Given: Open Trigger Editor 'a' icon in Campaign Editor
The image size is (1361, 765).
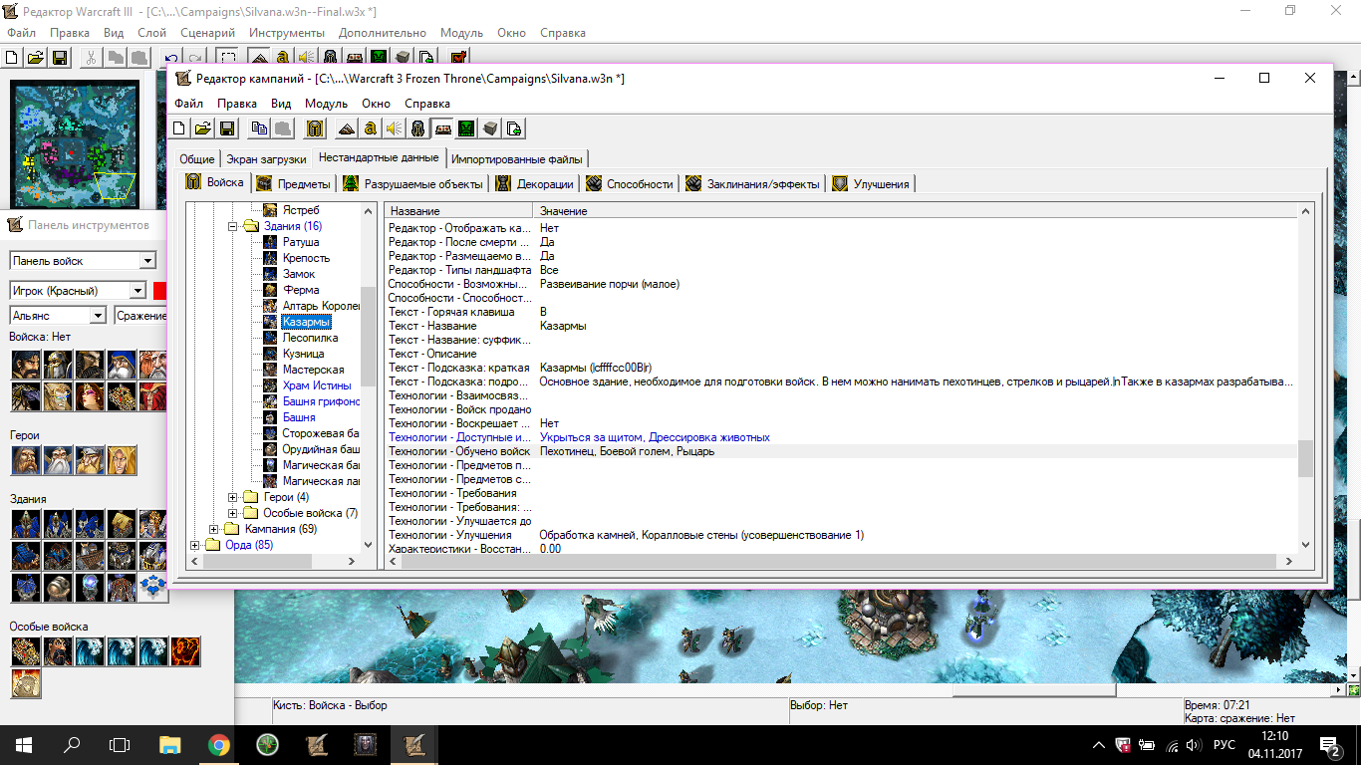Looking at the screenshot, I should (371, 128).
